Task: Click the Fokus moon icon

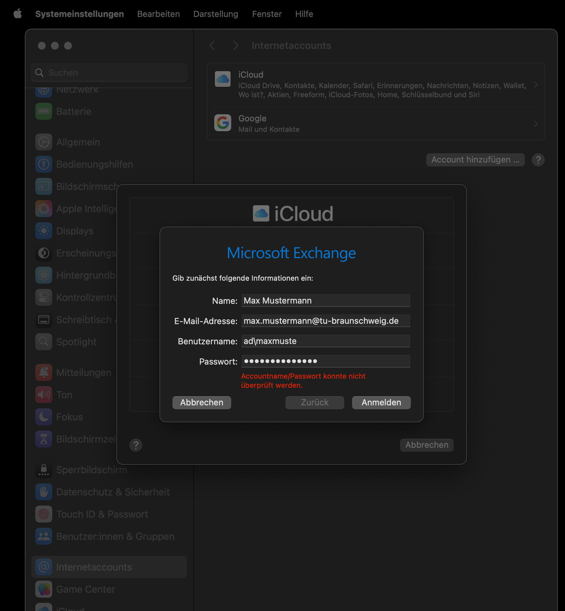Action: (x=44, y=417)
